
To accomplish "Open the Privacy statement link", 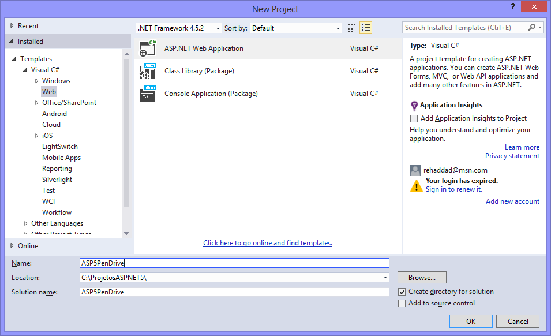I will pos(512,156).
